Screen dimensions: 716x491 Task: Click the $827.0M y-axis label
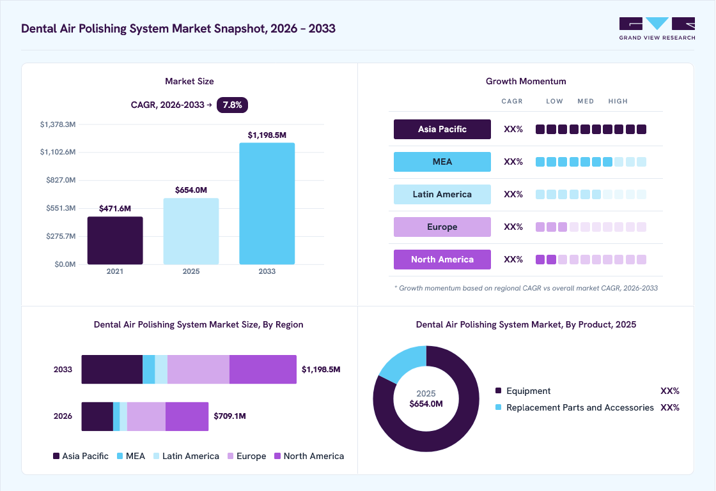click(61, 180)
